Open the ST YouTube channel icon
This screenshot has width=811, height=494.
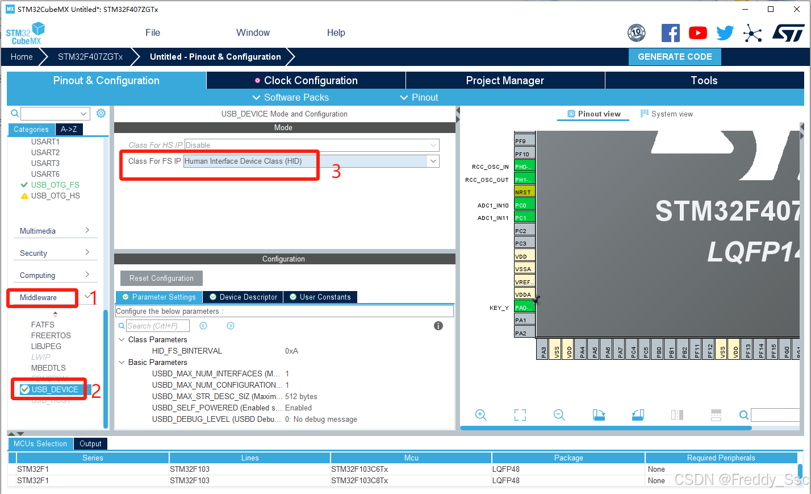(x=698, y=33)
